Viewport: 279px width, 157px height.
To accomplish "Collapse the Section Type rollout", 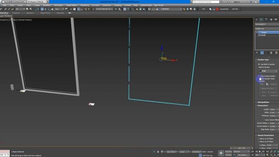I will [263, 60].
